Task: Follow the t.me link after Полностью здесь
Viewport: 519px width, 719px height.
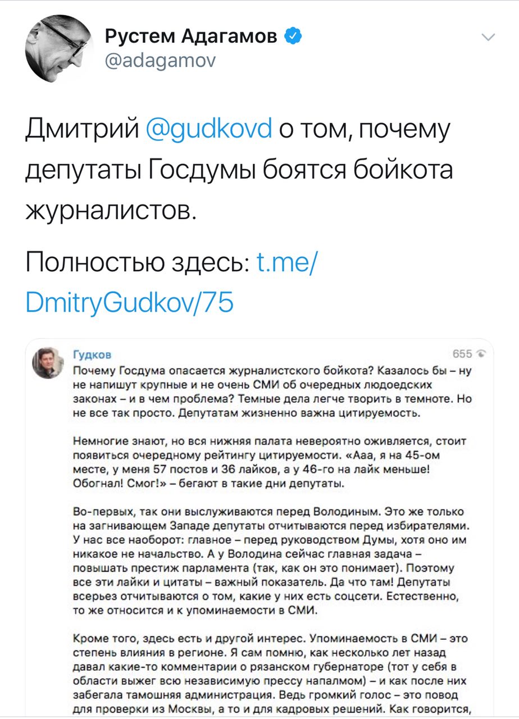Action: pyautogui.click(x=285, y=262)
